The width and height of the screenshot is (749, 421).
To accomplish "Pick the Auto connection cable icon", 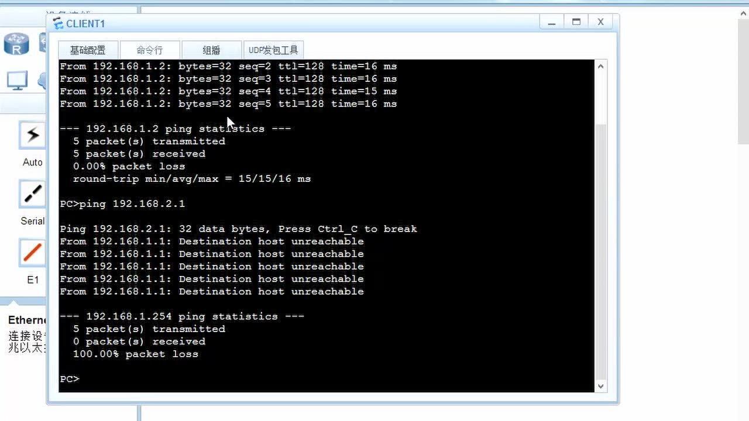I will [x=32, y=136].
